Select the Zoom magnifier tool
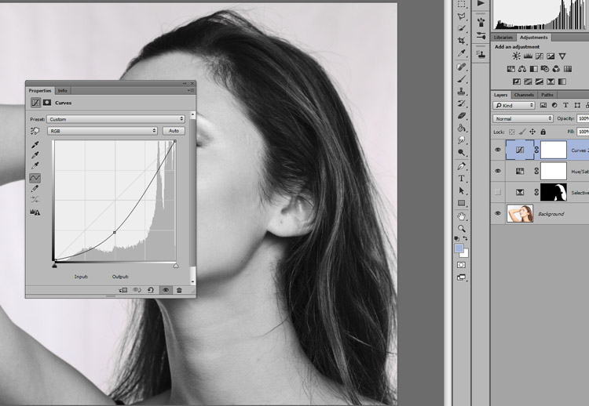 (461, 228)
